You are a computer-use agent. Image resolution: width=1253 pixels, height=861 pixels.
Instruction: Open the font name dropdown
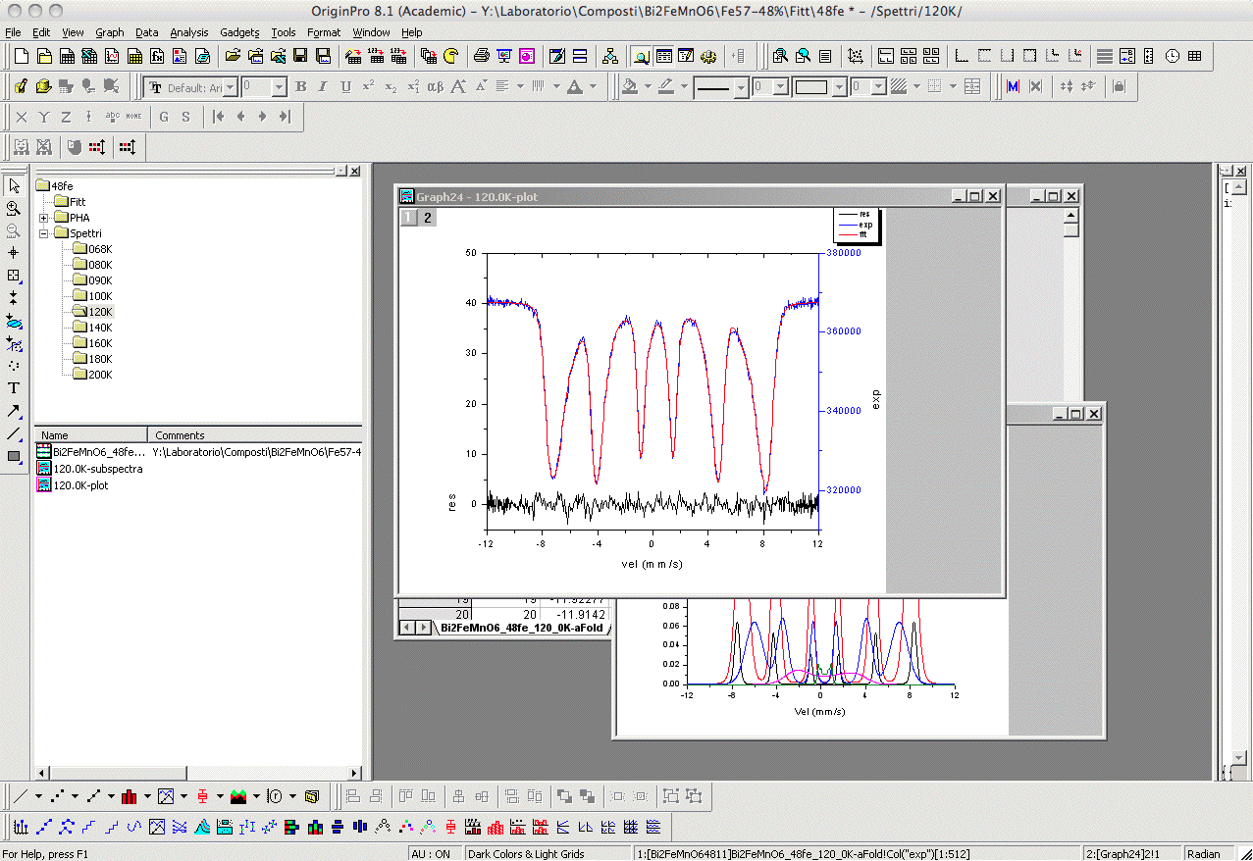[x=231, y=87]
